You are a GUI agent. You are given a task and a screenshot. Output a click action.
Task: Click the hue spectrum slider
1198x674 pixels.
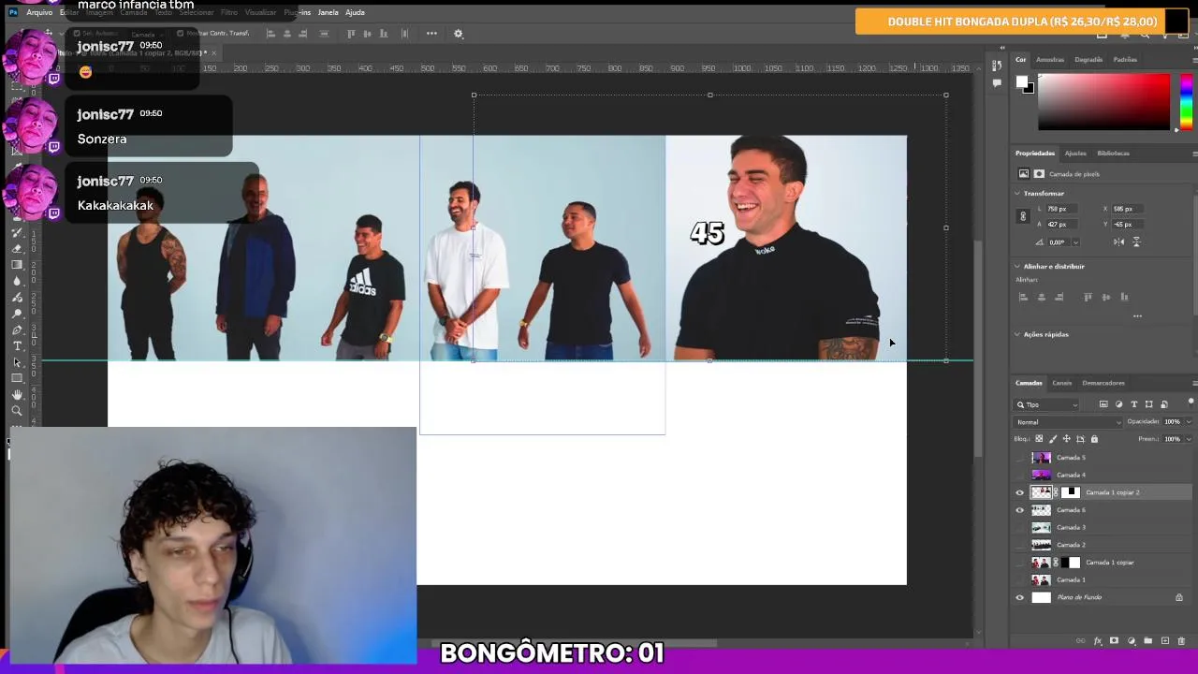pos(1186,101)
